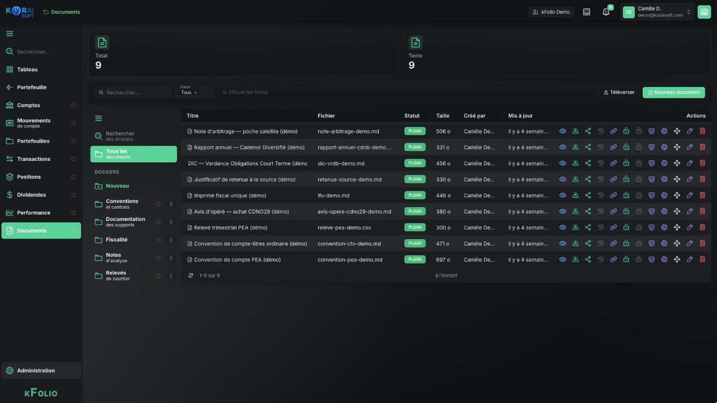The height and width of the screenshot is (403, 717).
Task: Download the Rapport annuel Cadenor Diversifié document
Action: [x=575, y=147]
